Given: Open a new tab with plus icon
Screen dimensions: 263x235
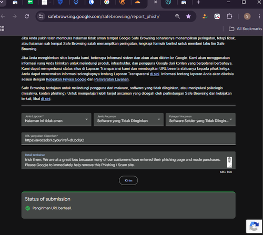Looking at the screenshot, I should point(198,2).
